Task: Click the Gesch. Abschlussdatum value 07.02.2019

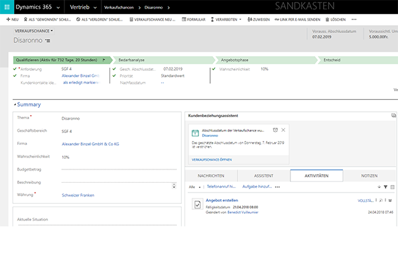Action: 173,69
